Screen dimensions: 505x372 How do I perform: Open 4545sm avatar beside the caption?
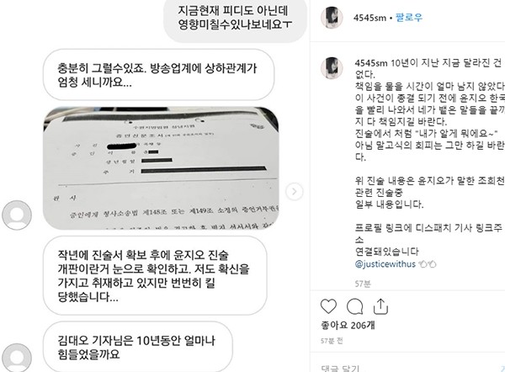tap(332, 68)
